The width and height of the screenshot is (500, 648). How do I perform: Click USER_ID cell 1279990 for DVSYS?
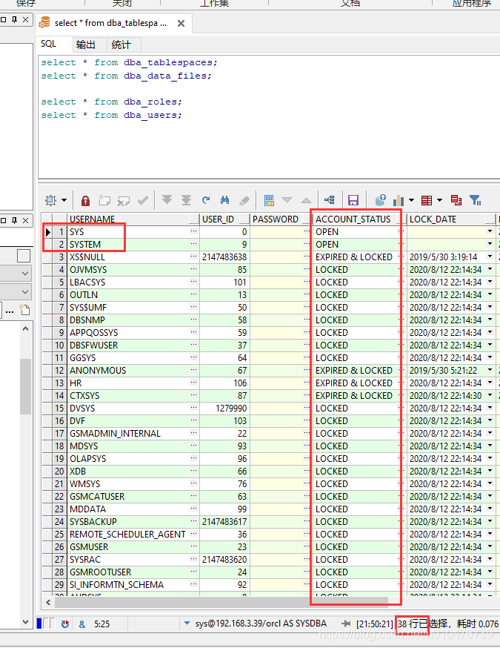(224, 409)
